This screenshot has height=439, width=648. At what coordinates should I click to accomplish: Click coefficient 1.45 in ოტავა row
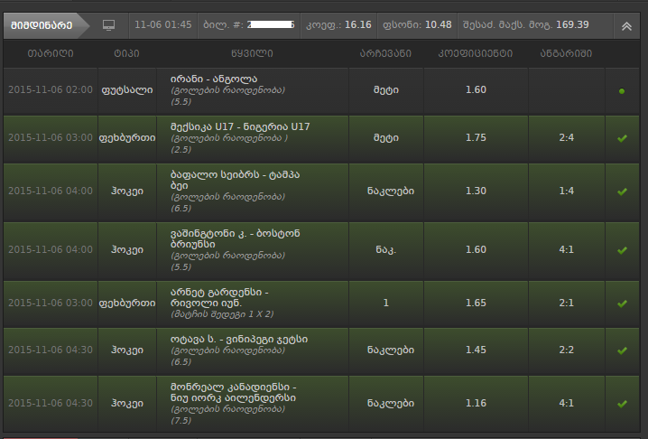point(476,350)
